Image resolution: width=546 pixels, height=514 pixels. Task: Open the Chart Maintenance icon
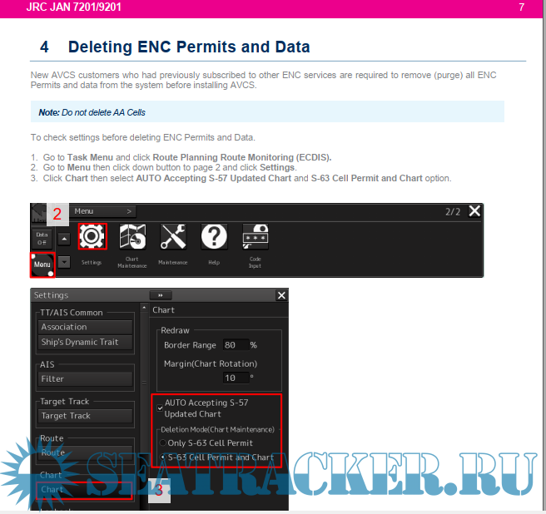coord(132,237)
